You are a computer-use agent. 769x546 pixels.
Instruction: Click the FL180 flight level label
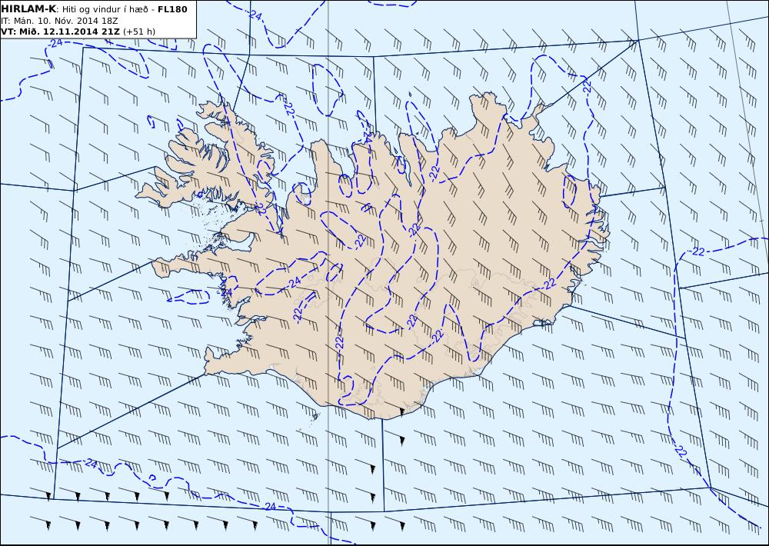172,9
